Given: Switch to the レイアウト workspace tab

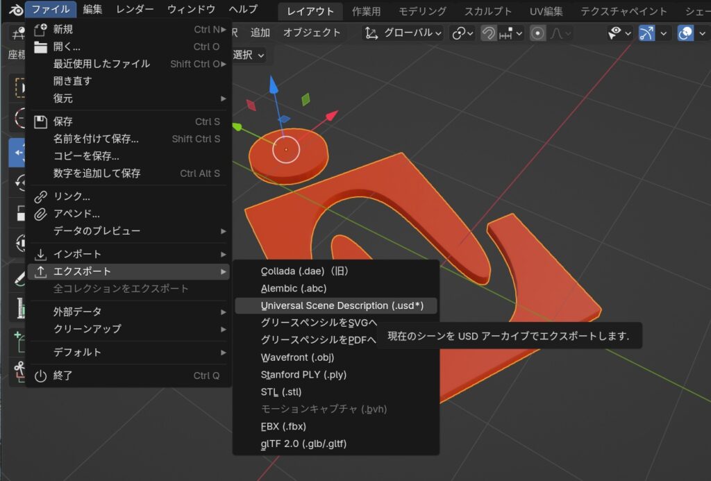Looking at the screenshot, I should 310,11.
